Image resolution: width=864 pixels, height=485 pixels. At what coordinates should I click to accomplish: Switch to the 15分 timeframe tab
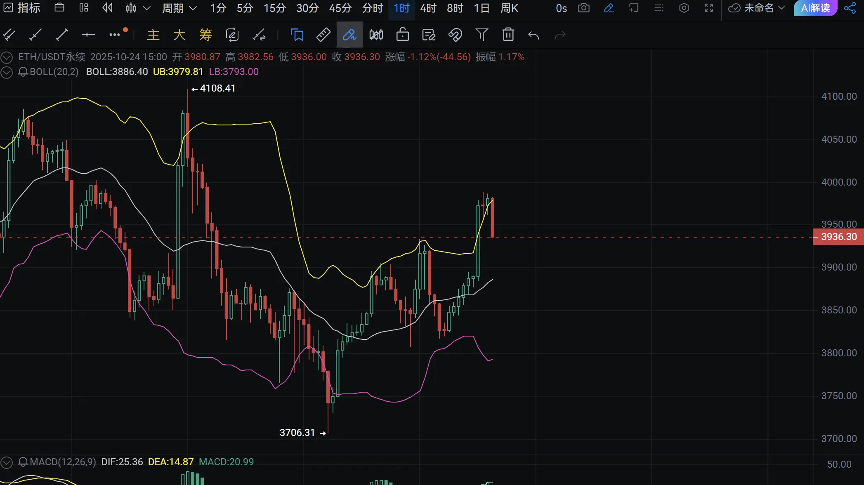tap(274, 8)
